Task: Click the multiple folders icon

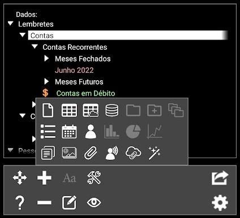Action: 176,110
